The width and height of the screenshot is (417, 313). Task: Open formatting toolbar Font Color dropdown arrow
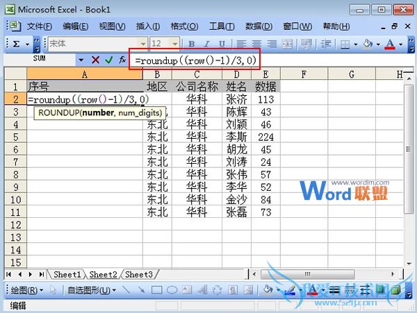[401, 44]
